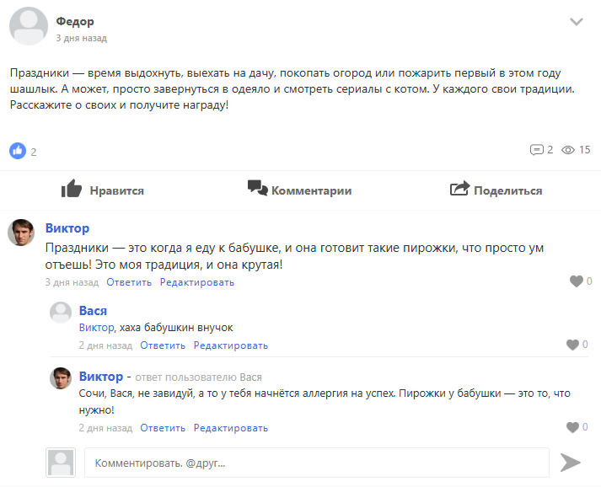Viewport: 601px width, 487px height.
Task: Edit Виктор's аллергия на успех comment
Action: [231, 428]
